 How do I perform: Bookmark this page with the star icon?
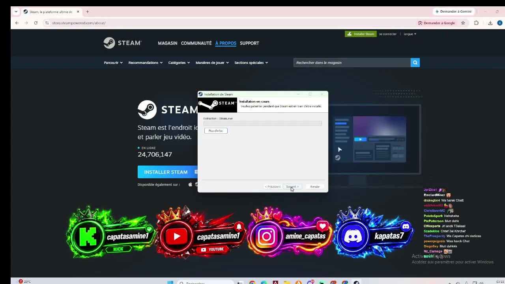point(463,23)
